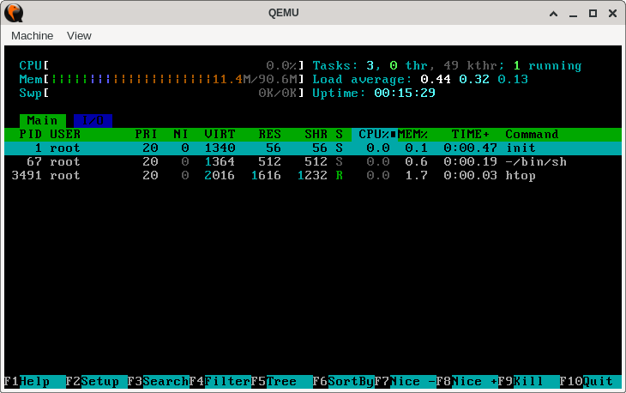626x393 pixels.
Task: Sort by the MEM% column header
Action: pos(412,135)
